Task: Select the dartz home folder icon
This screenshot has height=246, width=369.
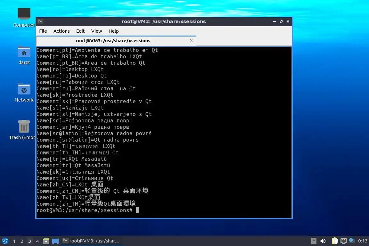Action: coord(24,55)
